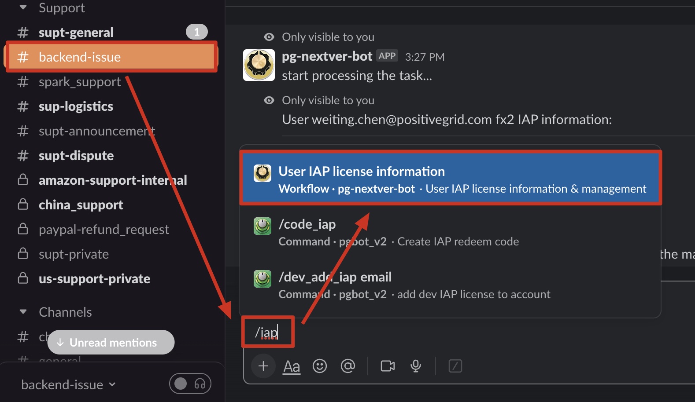Open the plus attachments menu

[x=263, y=366]
